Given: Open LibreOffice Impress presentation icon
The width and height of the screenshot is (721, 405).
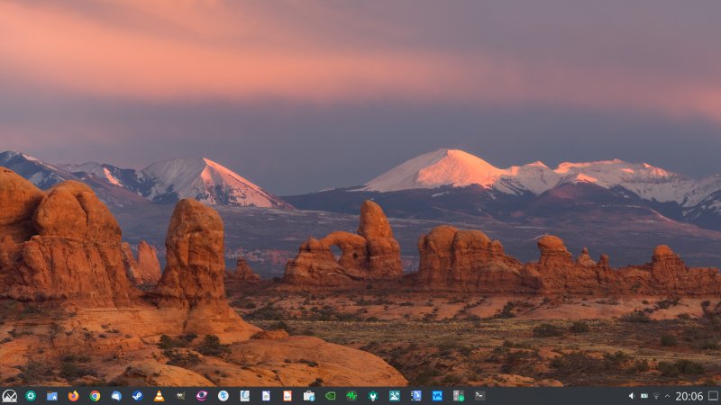Looking at the screenshot, I should click(x=287, y=396).
